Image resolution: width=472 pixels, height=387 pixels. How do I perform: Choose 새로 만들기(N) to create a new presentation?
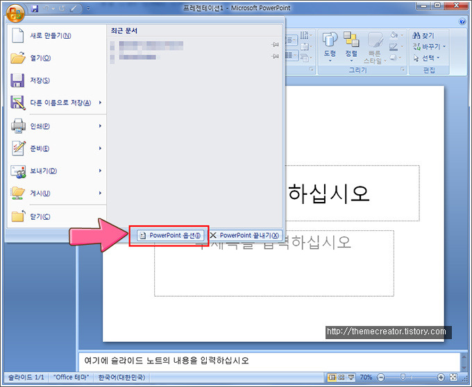pyautogui.click(x=57, y=35)
